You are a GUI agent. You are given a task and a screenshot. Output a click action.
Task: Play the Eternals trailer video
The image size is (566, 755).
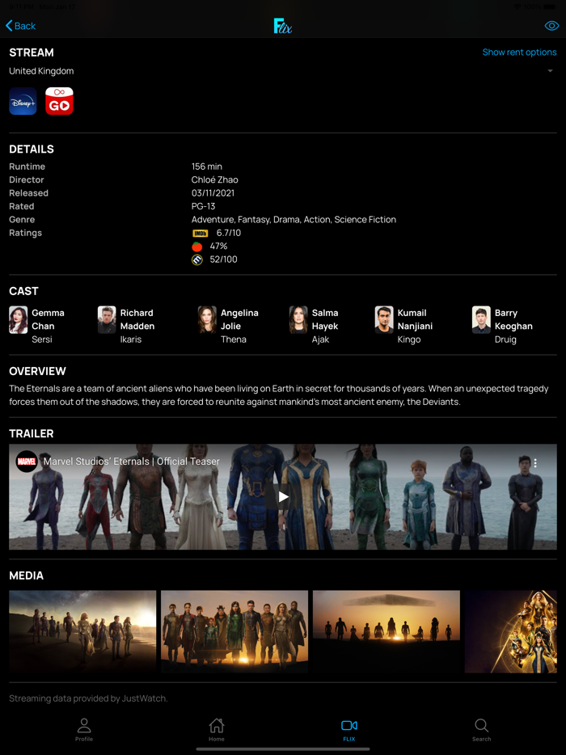[x=283, y=496]
